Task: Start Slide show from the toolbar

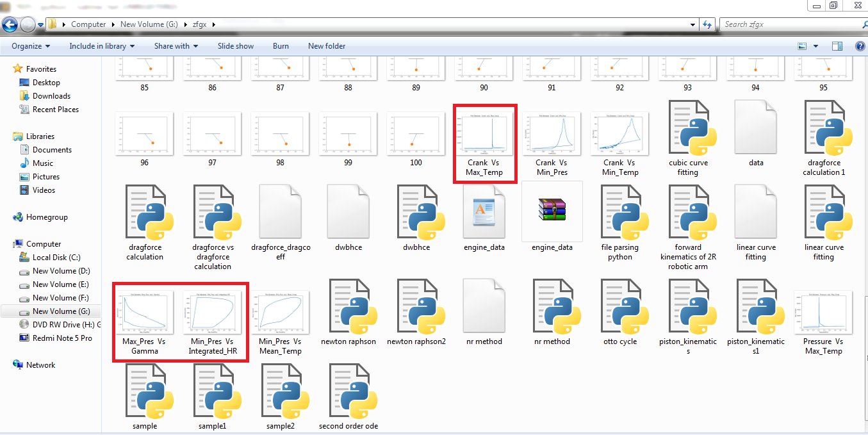Action: [235, 45]
